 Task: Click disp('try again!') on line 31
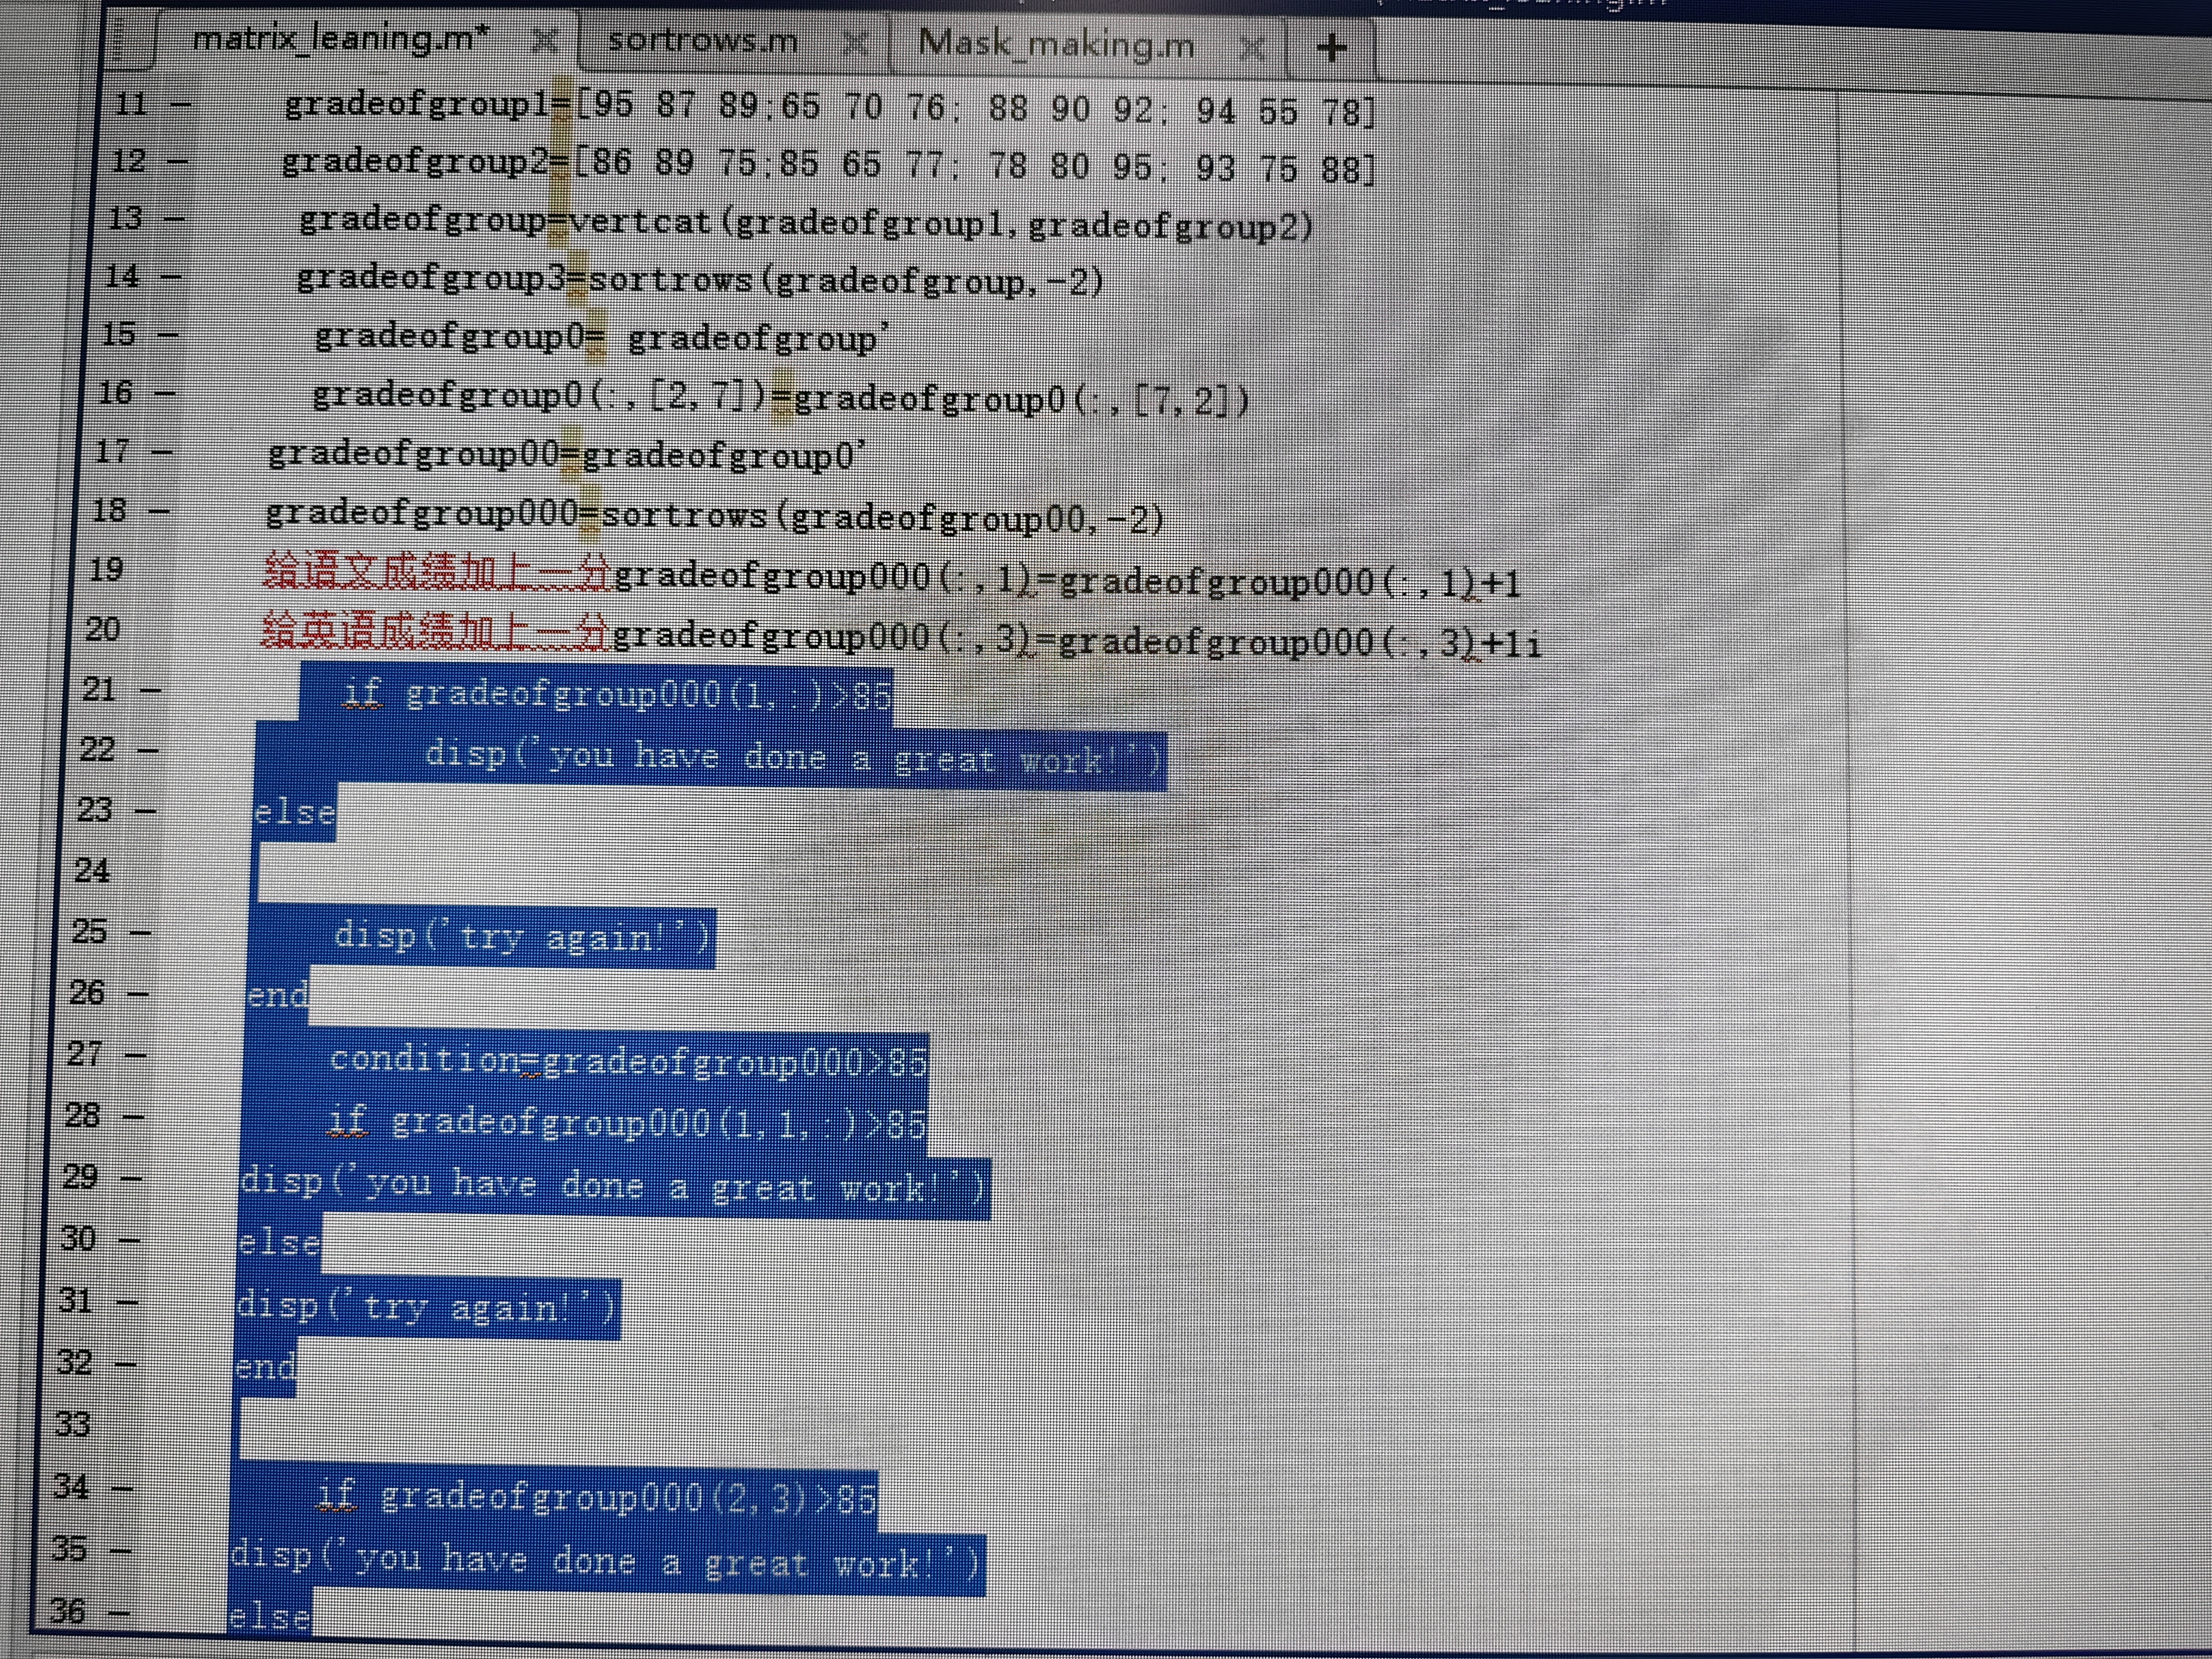427,1307
